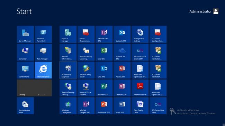
Task: Launch SQL Server Configuration tile
Action: (158, 34)
